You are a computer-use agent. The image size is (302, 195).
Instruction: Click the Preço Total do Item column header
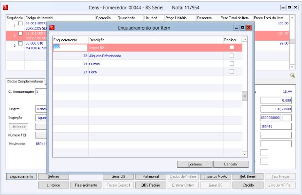tap(271, 18)
